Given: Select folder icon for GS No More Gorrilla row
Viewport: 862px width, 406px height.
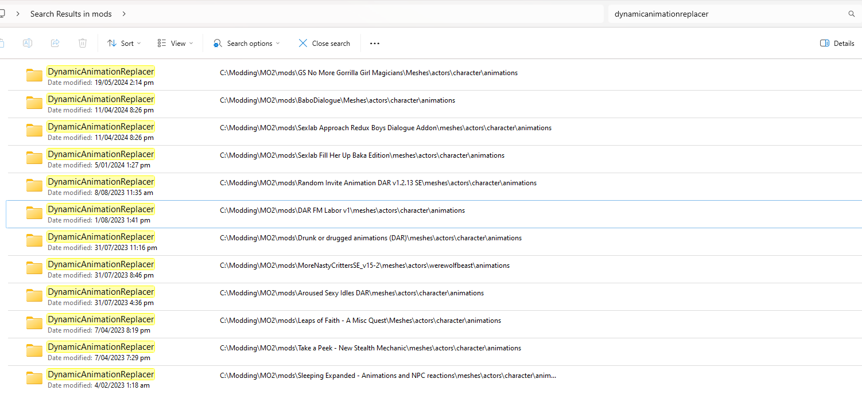Looking at the screenshot, I should 34,75.
